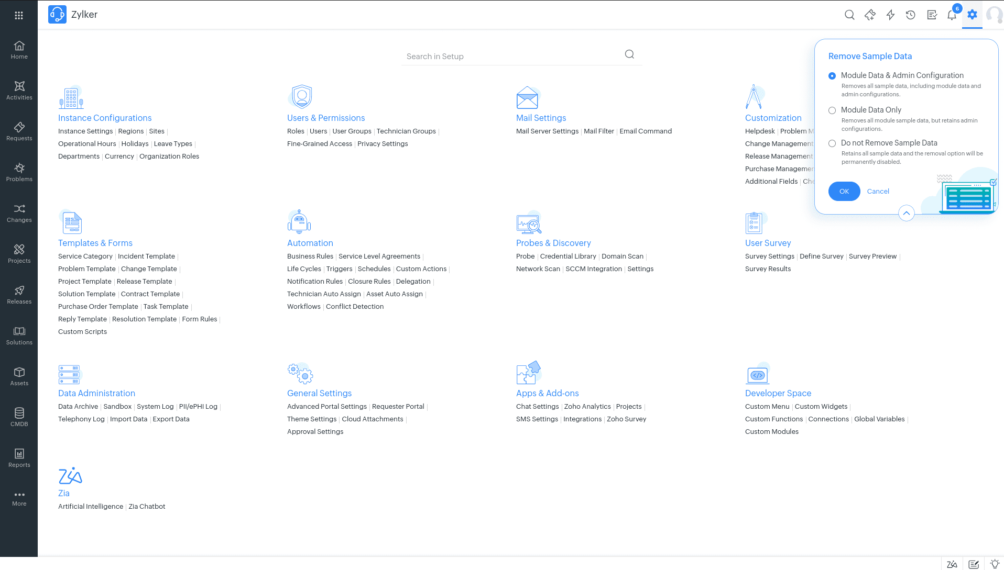Click the notifications bell icon
1004x570 pixels.
tap(952, 15)
